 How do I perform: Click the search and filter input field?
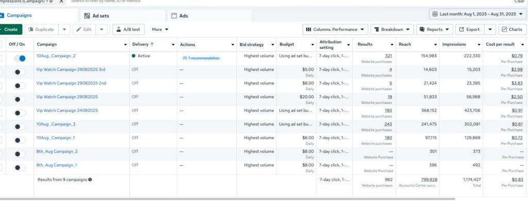155,2
